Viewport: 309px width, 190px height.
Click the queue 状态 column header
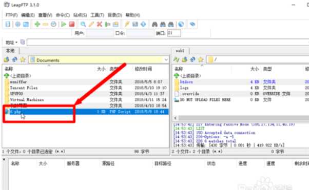click(x=211, y=163)
